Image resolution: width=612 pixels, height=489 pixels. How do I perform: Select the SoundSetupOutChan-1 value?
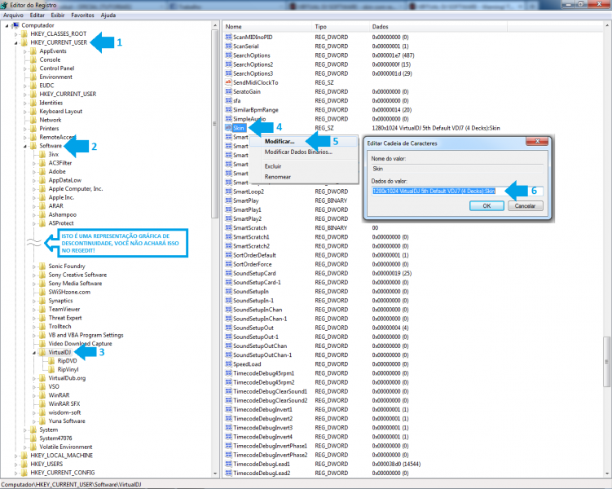(262, 355)
